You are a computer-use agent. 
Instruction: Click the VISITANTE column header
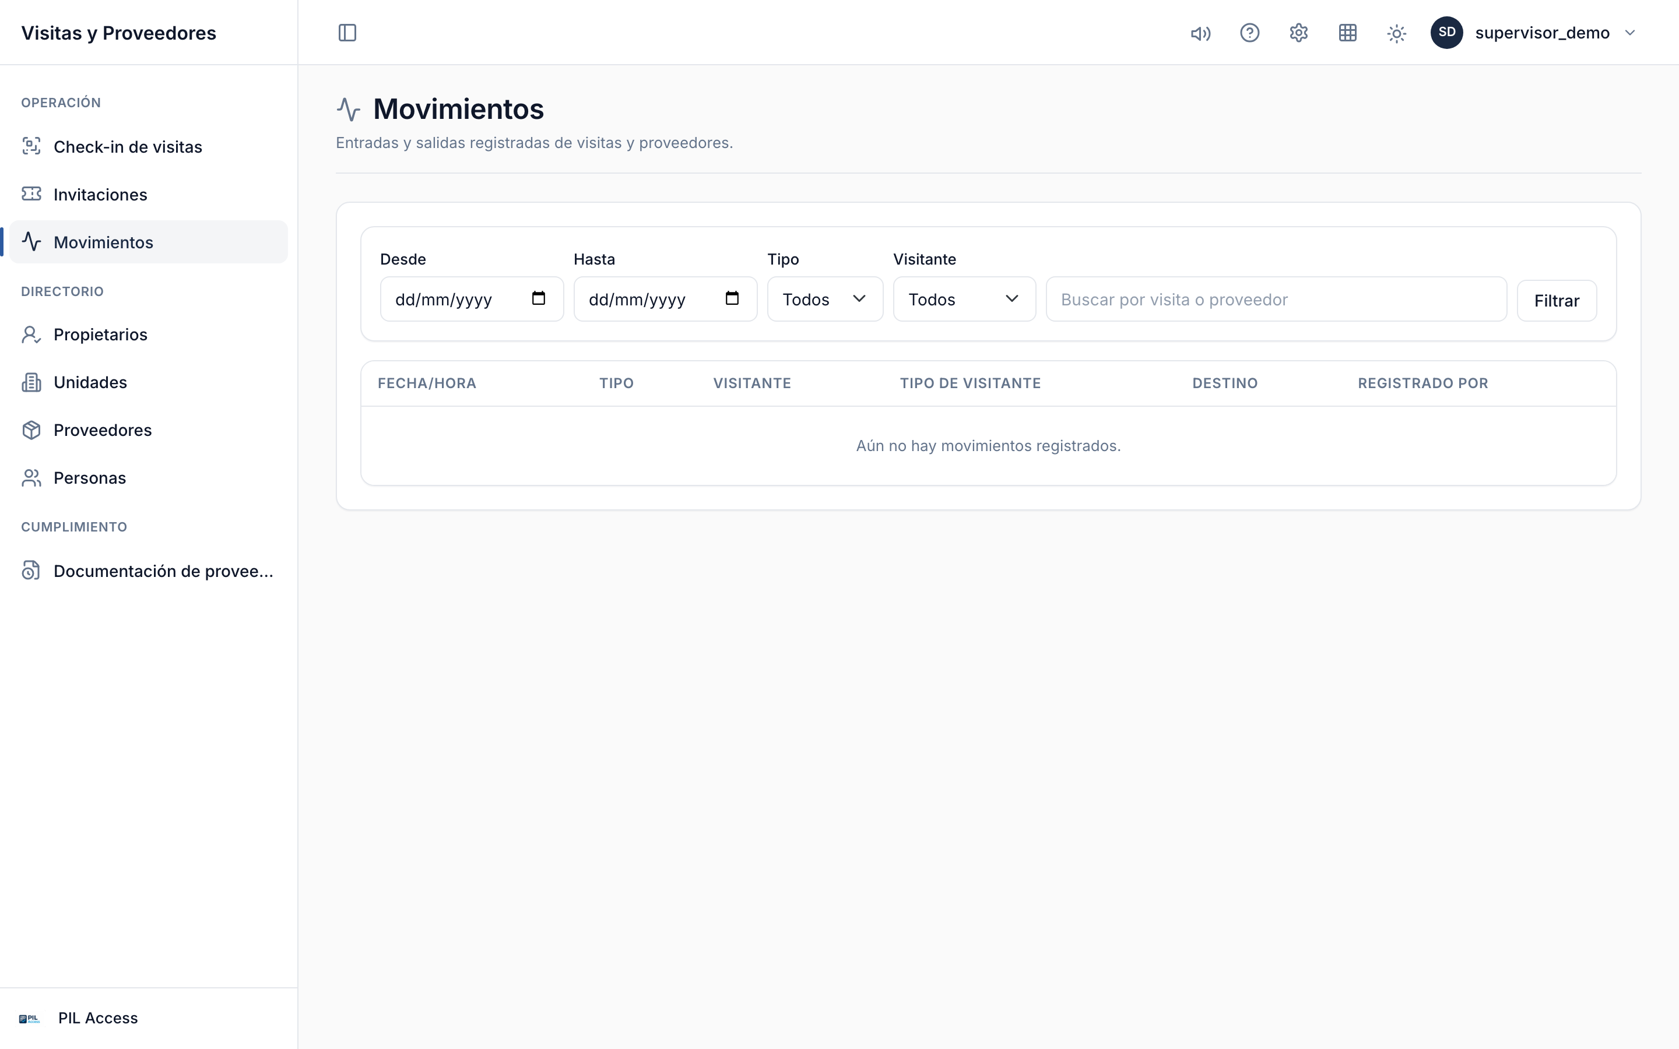[x=752, y=383]
